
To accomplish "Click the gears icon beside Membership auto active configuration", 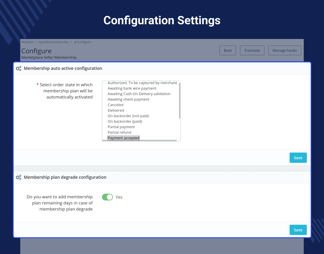I will (19, 68).
